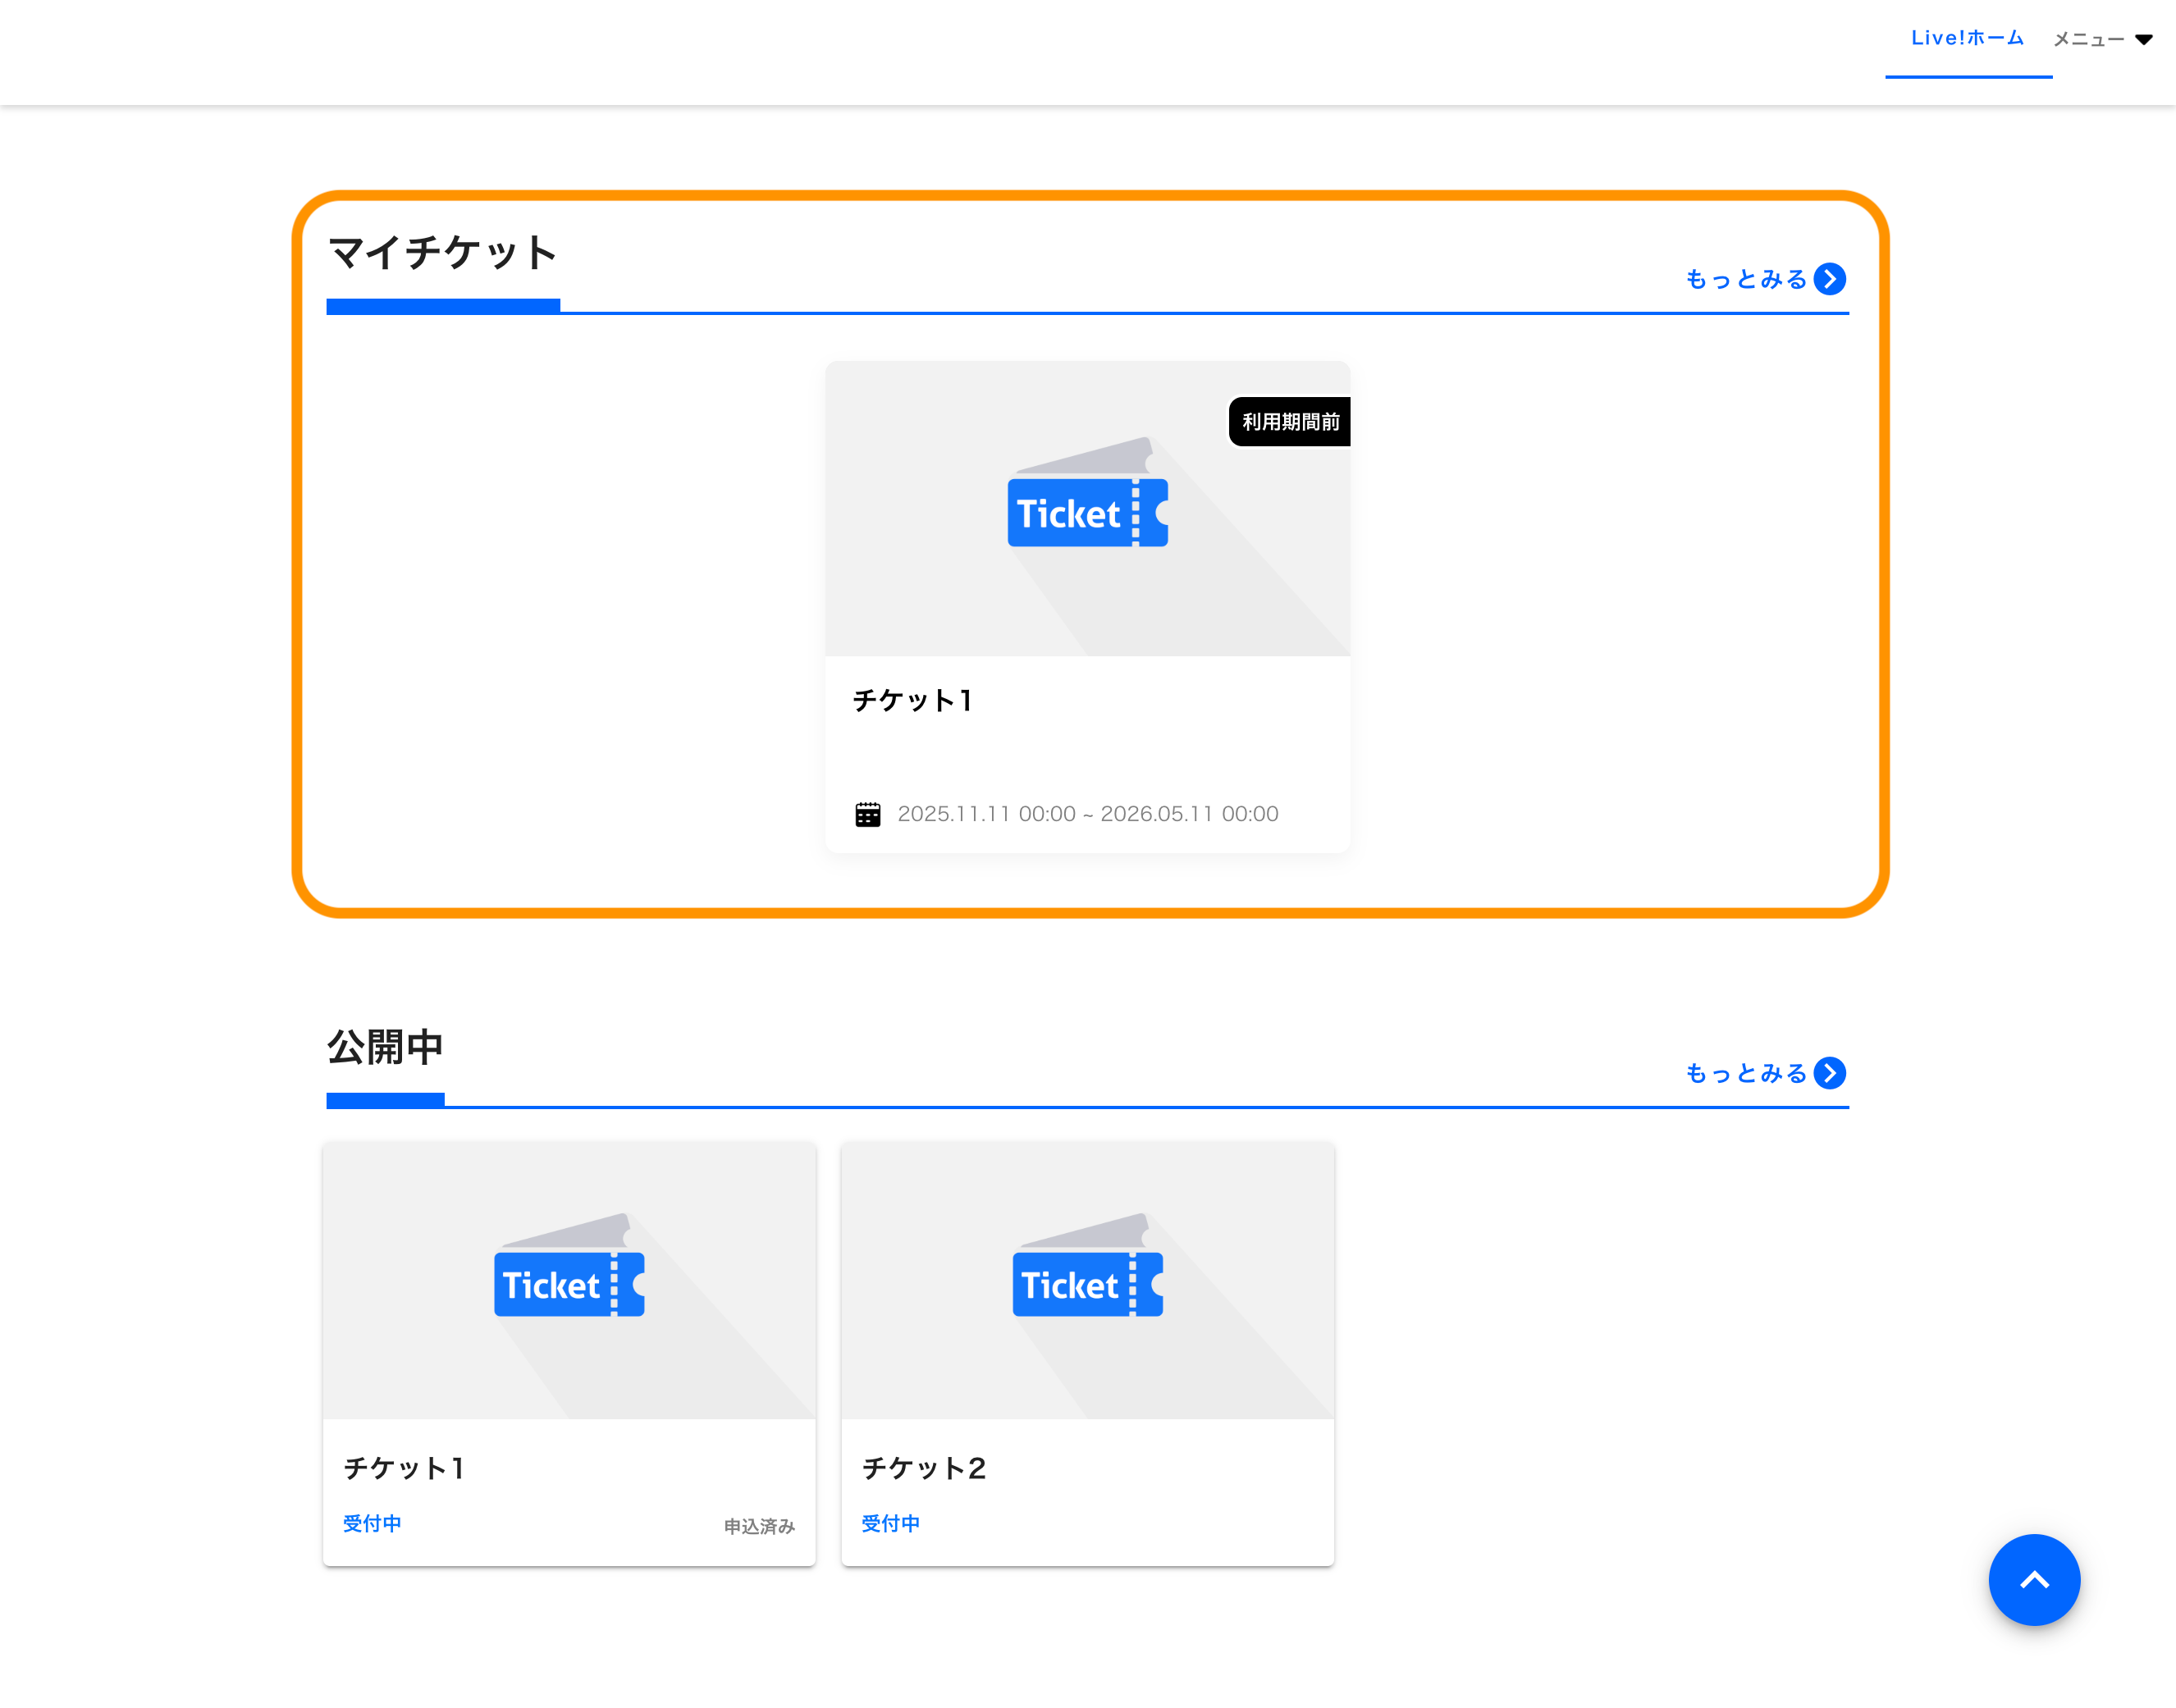Image resolution: width=2176 pixels, height=1708 pixels.
Task: Click the arrow icon next to 公開中 もっとみる
Action: point(1831,1073)
